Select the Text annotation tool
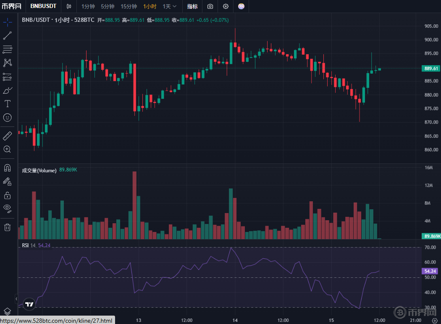The height and width of the screenshot is (324, 441). point(8,104)
